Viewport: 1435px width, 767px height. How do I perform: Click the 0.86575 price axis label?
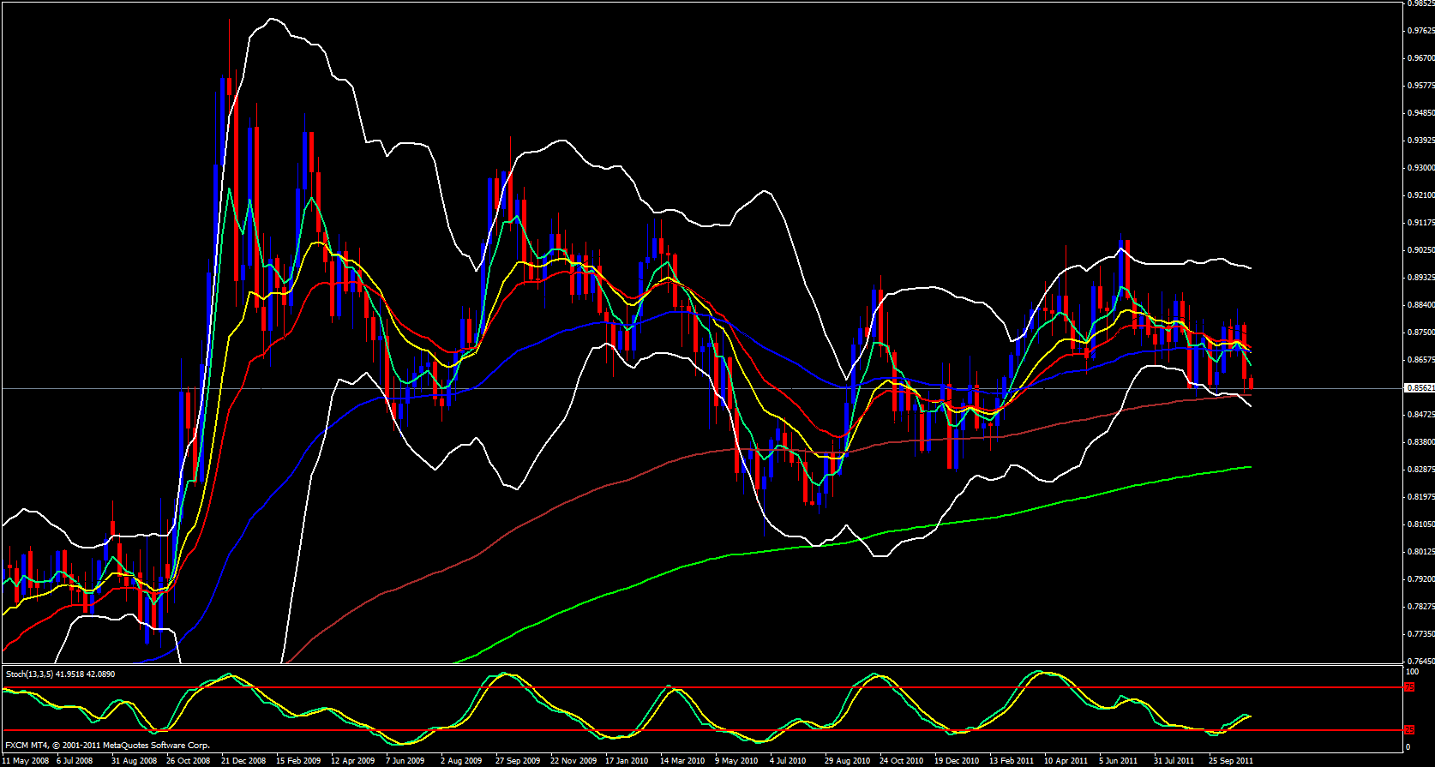pos(1420,360)
